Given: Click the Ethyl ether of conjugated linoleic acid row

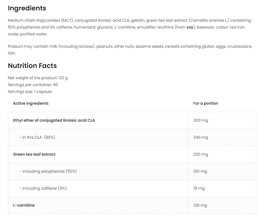Looking at the screenshot, I should [54, 120].
